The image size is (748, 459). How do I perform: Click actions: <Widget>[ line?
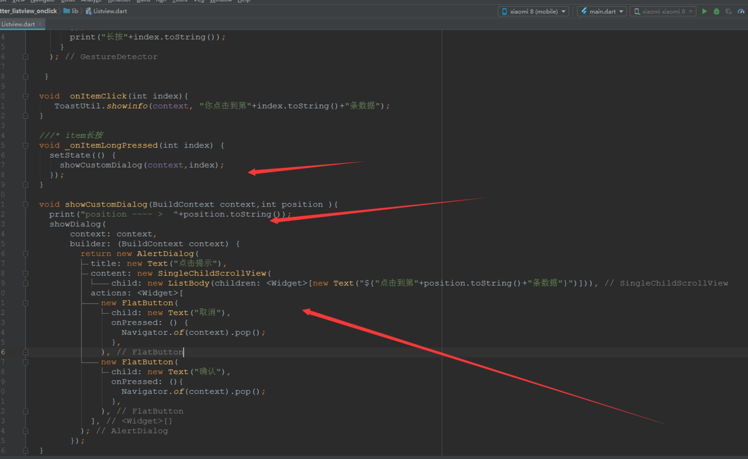[137, 293]
